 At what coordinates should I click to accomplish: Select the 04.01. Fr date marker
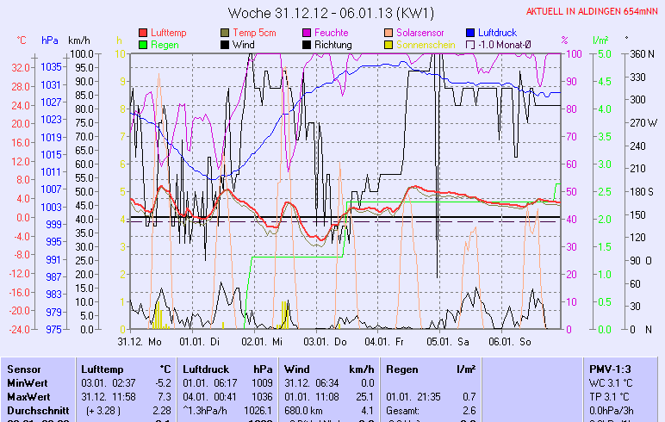point(387,341)
